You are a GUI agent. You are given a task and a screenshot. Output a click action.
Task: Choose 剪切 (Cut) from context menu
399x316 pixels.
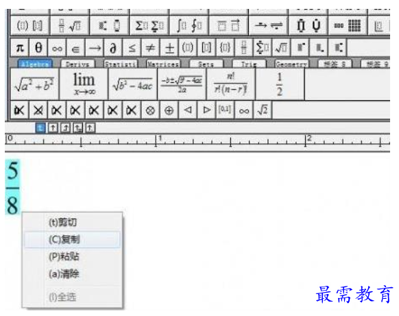pos(72,222)
